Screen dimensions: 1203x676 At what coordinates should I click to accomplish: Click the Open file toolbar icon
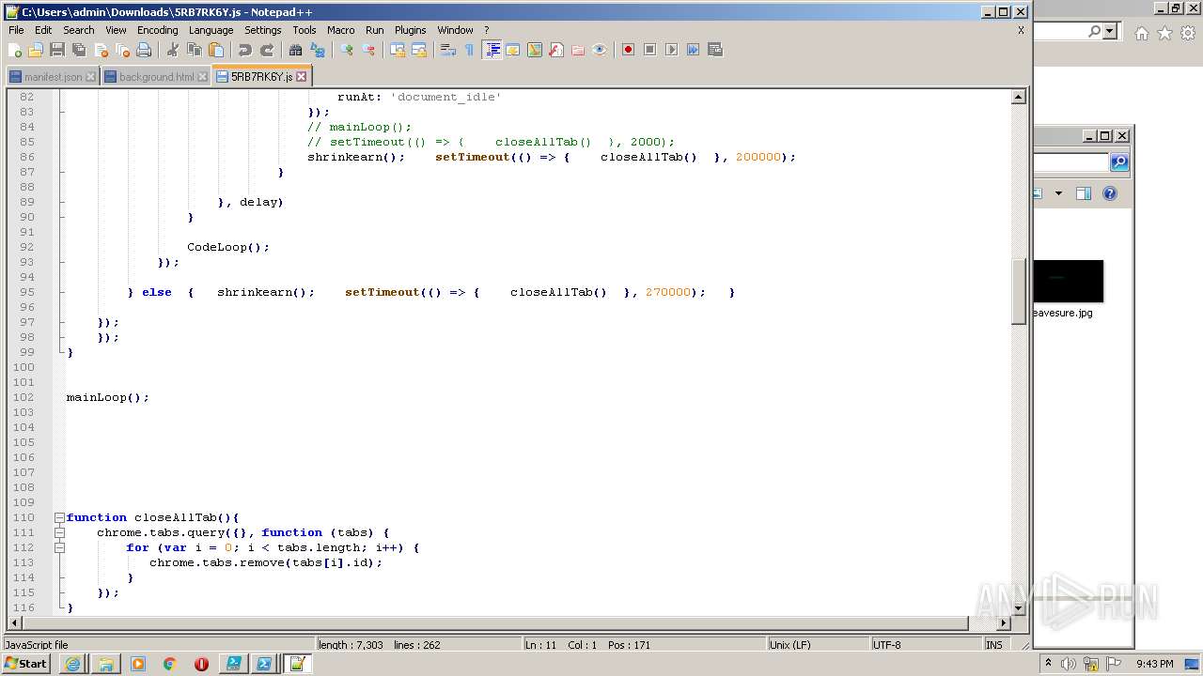click(36, 50)
